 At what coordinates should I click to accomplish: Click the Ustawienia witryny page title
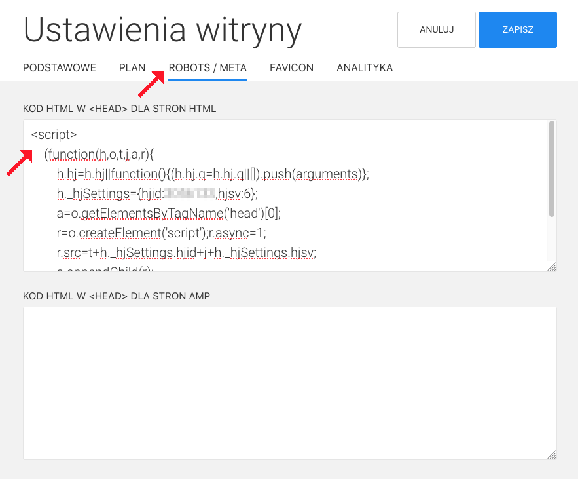coord(162,30)
